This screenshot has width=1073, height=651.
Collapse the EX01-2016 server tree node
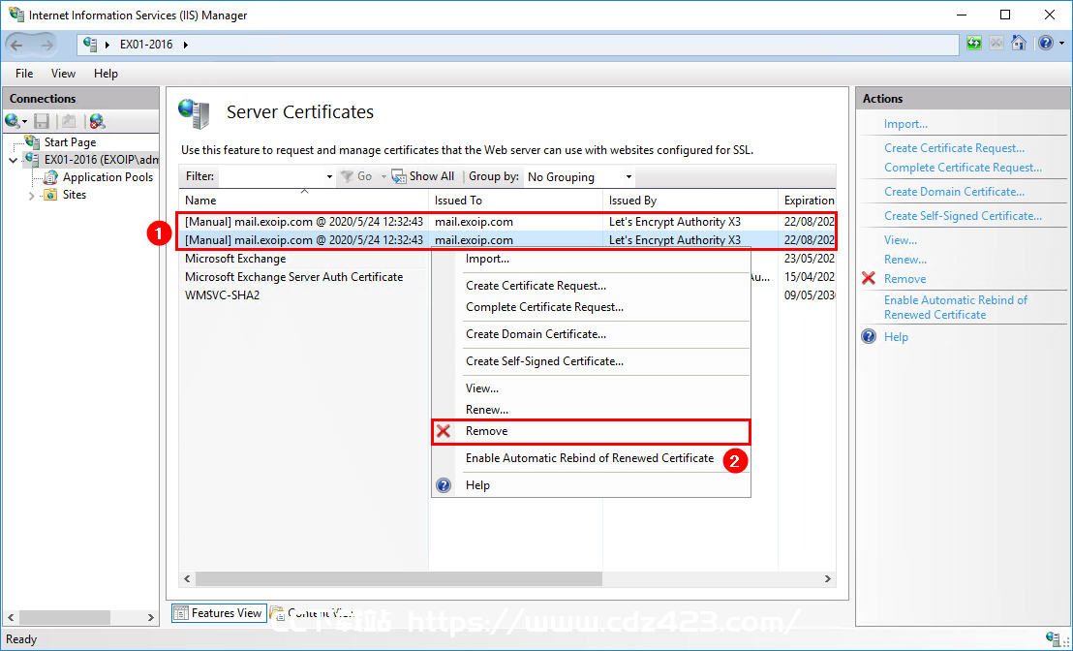[13, 160]
